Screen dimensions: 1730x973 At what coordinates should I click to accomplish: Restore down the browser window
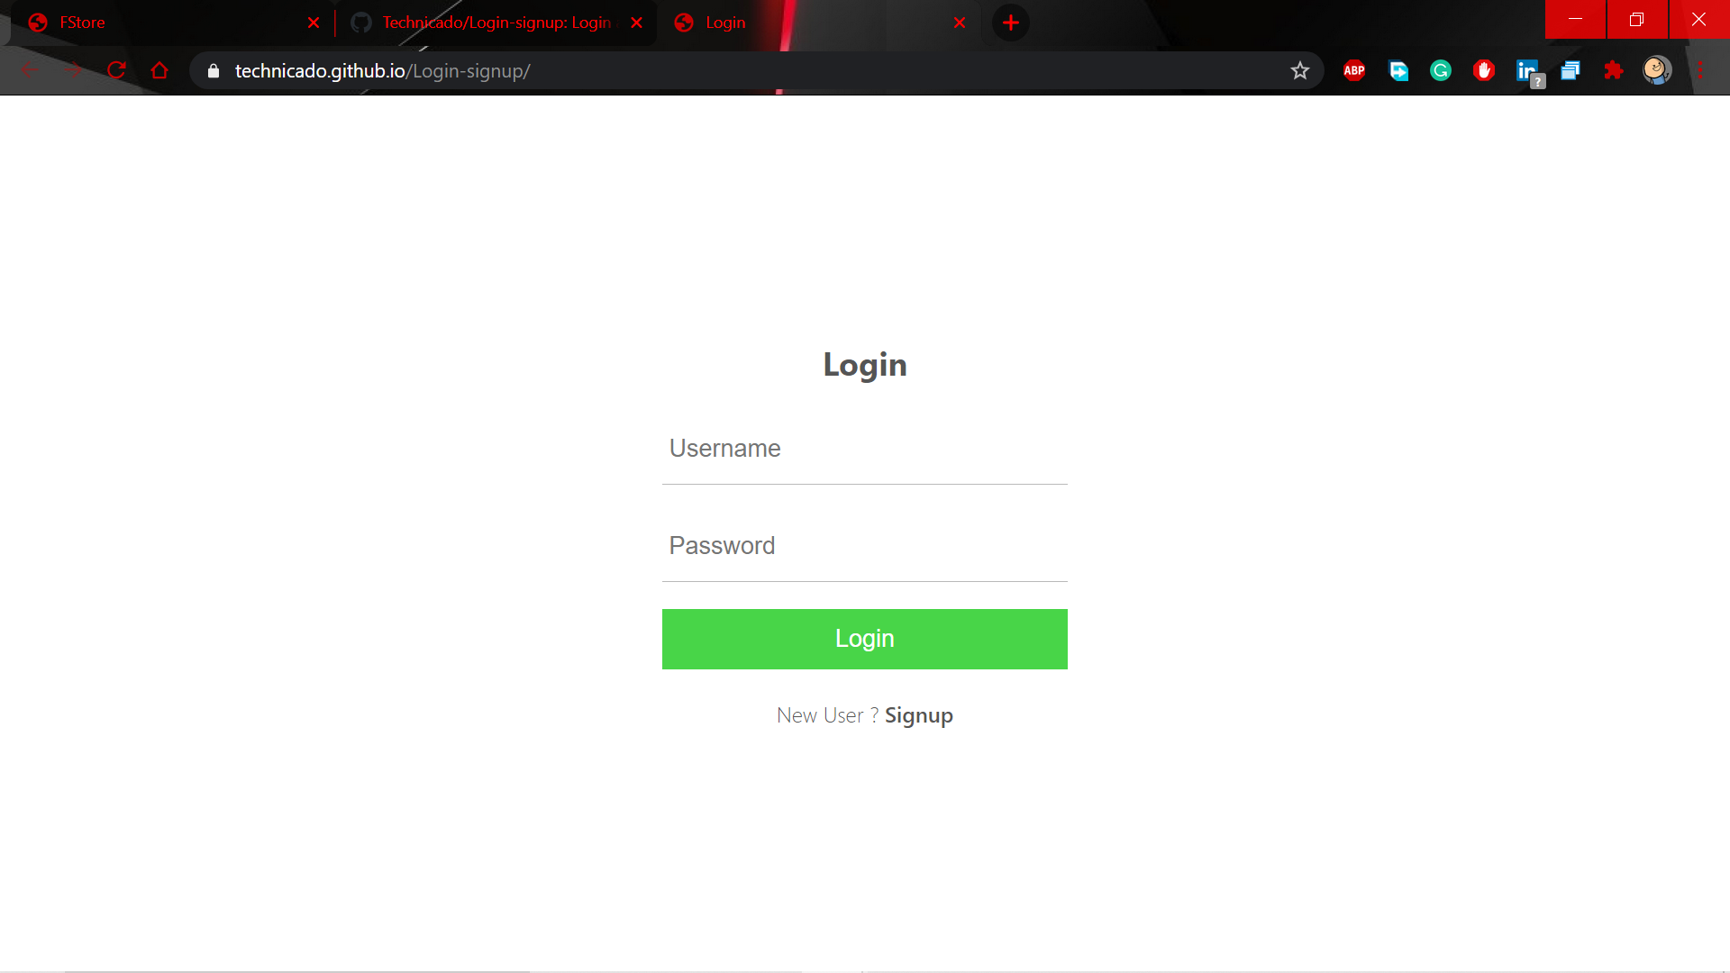[x=1637, y=19]
